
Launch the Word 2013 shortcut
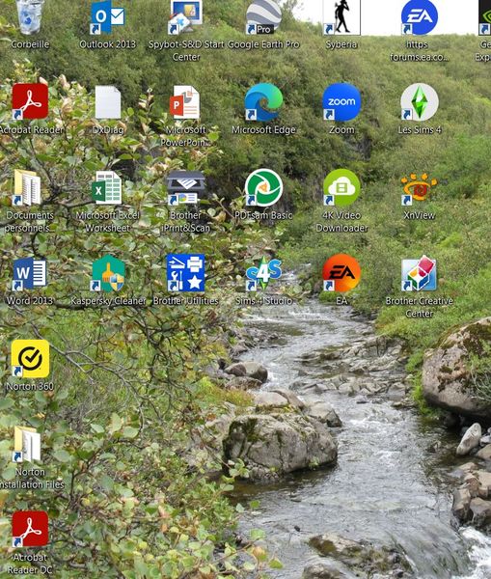(30, 274)
